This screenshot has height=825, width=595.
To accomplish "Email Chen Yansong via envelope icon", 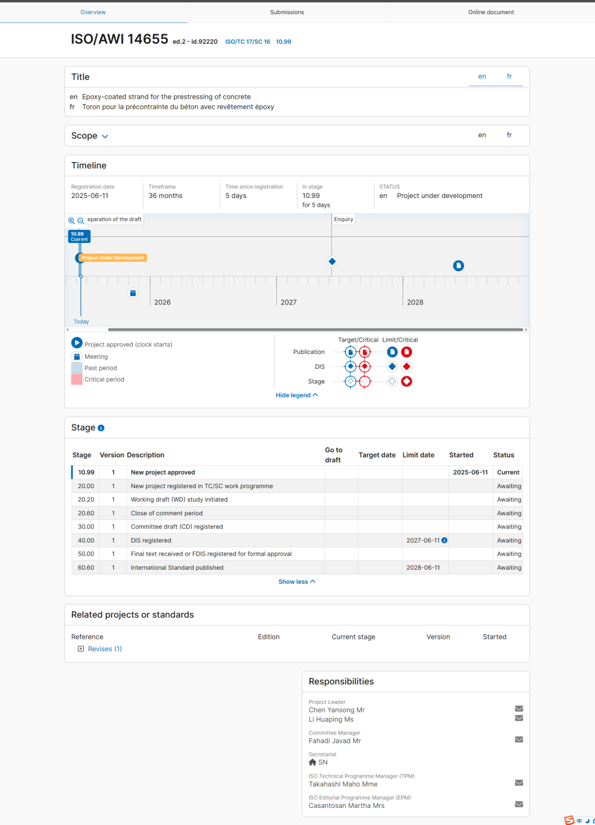I will point(519,709).
